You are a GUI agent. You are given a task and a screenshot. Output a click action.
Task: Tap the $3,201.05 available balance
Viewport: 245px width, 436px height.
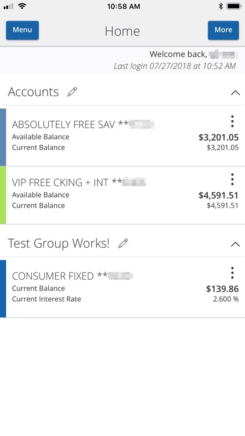click(219, 137)
